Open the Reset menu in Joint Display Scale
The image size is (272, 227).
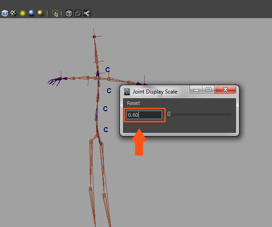(x=133, y=103)
